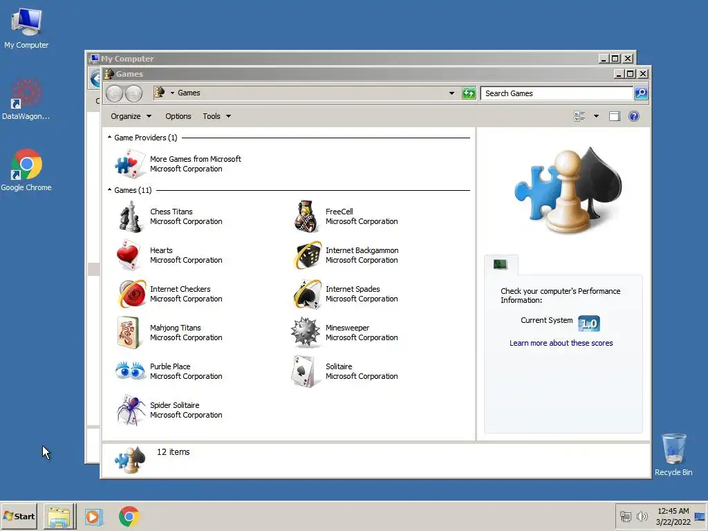Click the Internet Checkers icon
Viewport: 708px width, 531px height.
pyautogui.click(x=132, y=294)
